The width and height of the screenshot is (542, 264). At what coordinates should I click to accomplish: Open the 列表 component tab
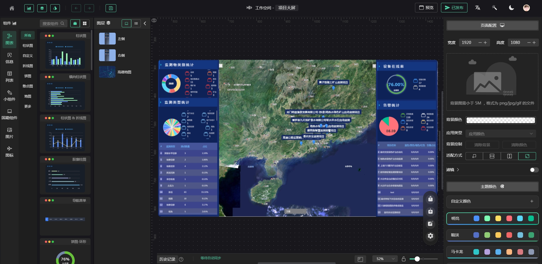(9, 77)
